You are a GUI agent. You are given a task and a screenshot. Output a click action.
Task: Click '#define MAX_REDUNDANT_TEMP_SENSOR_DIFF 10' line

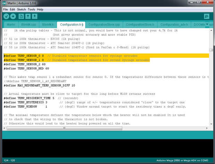click(x=39, y=85)
